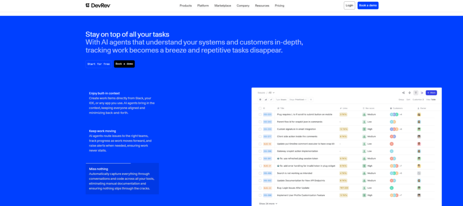
Task: Click Book a demo in the header
Action: (368, 5)
